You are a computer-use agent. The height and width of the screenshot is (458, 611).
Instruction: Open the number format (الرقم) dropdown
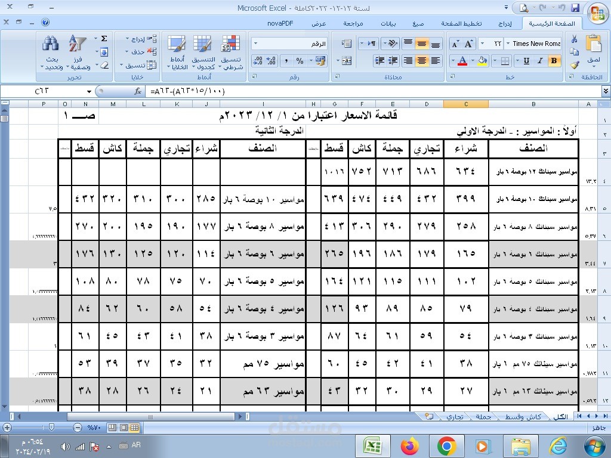pos(255,44)
